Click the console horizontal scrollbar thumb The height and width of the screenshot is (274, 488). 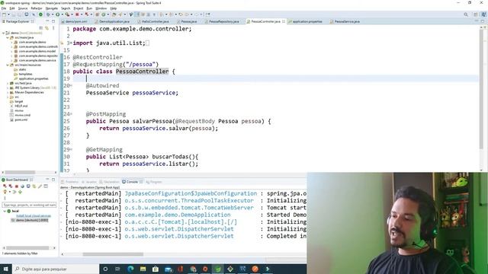coord(113,254)
